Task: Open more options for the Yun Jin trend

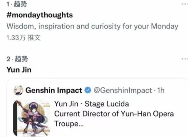Action: point(184,59)
